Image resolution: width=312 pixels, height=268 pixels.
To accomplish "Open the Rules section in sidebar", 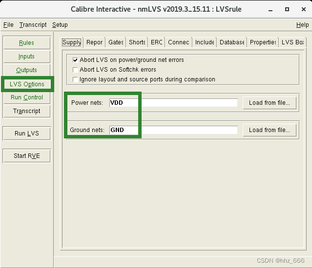I will click(x=26, y=43).
